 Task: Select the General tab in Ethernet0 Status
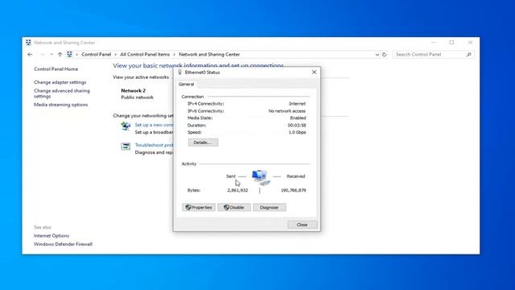pos(186,84)
